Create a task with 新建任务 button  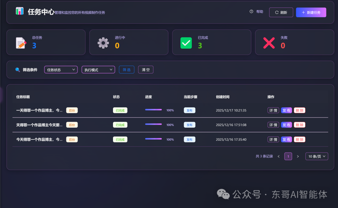click(311, 13)
